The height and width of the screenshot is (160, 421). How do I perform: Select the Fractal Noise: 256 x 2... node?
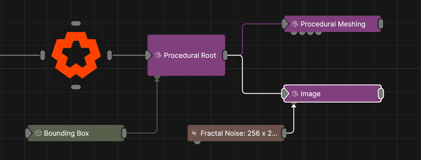coord(239,133)
